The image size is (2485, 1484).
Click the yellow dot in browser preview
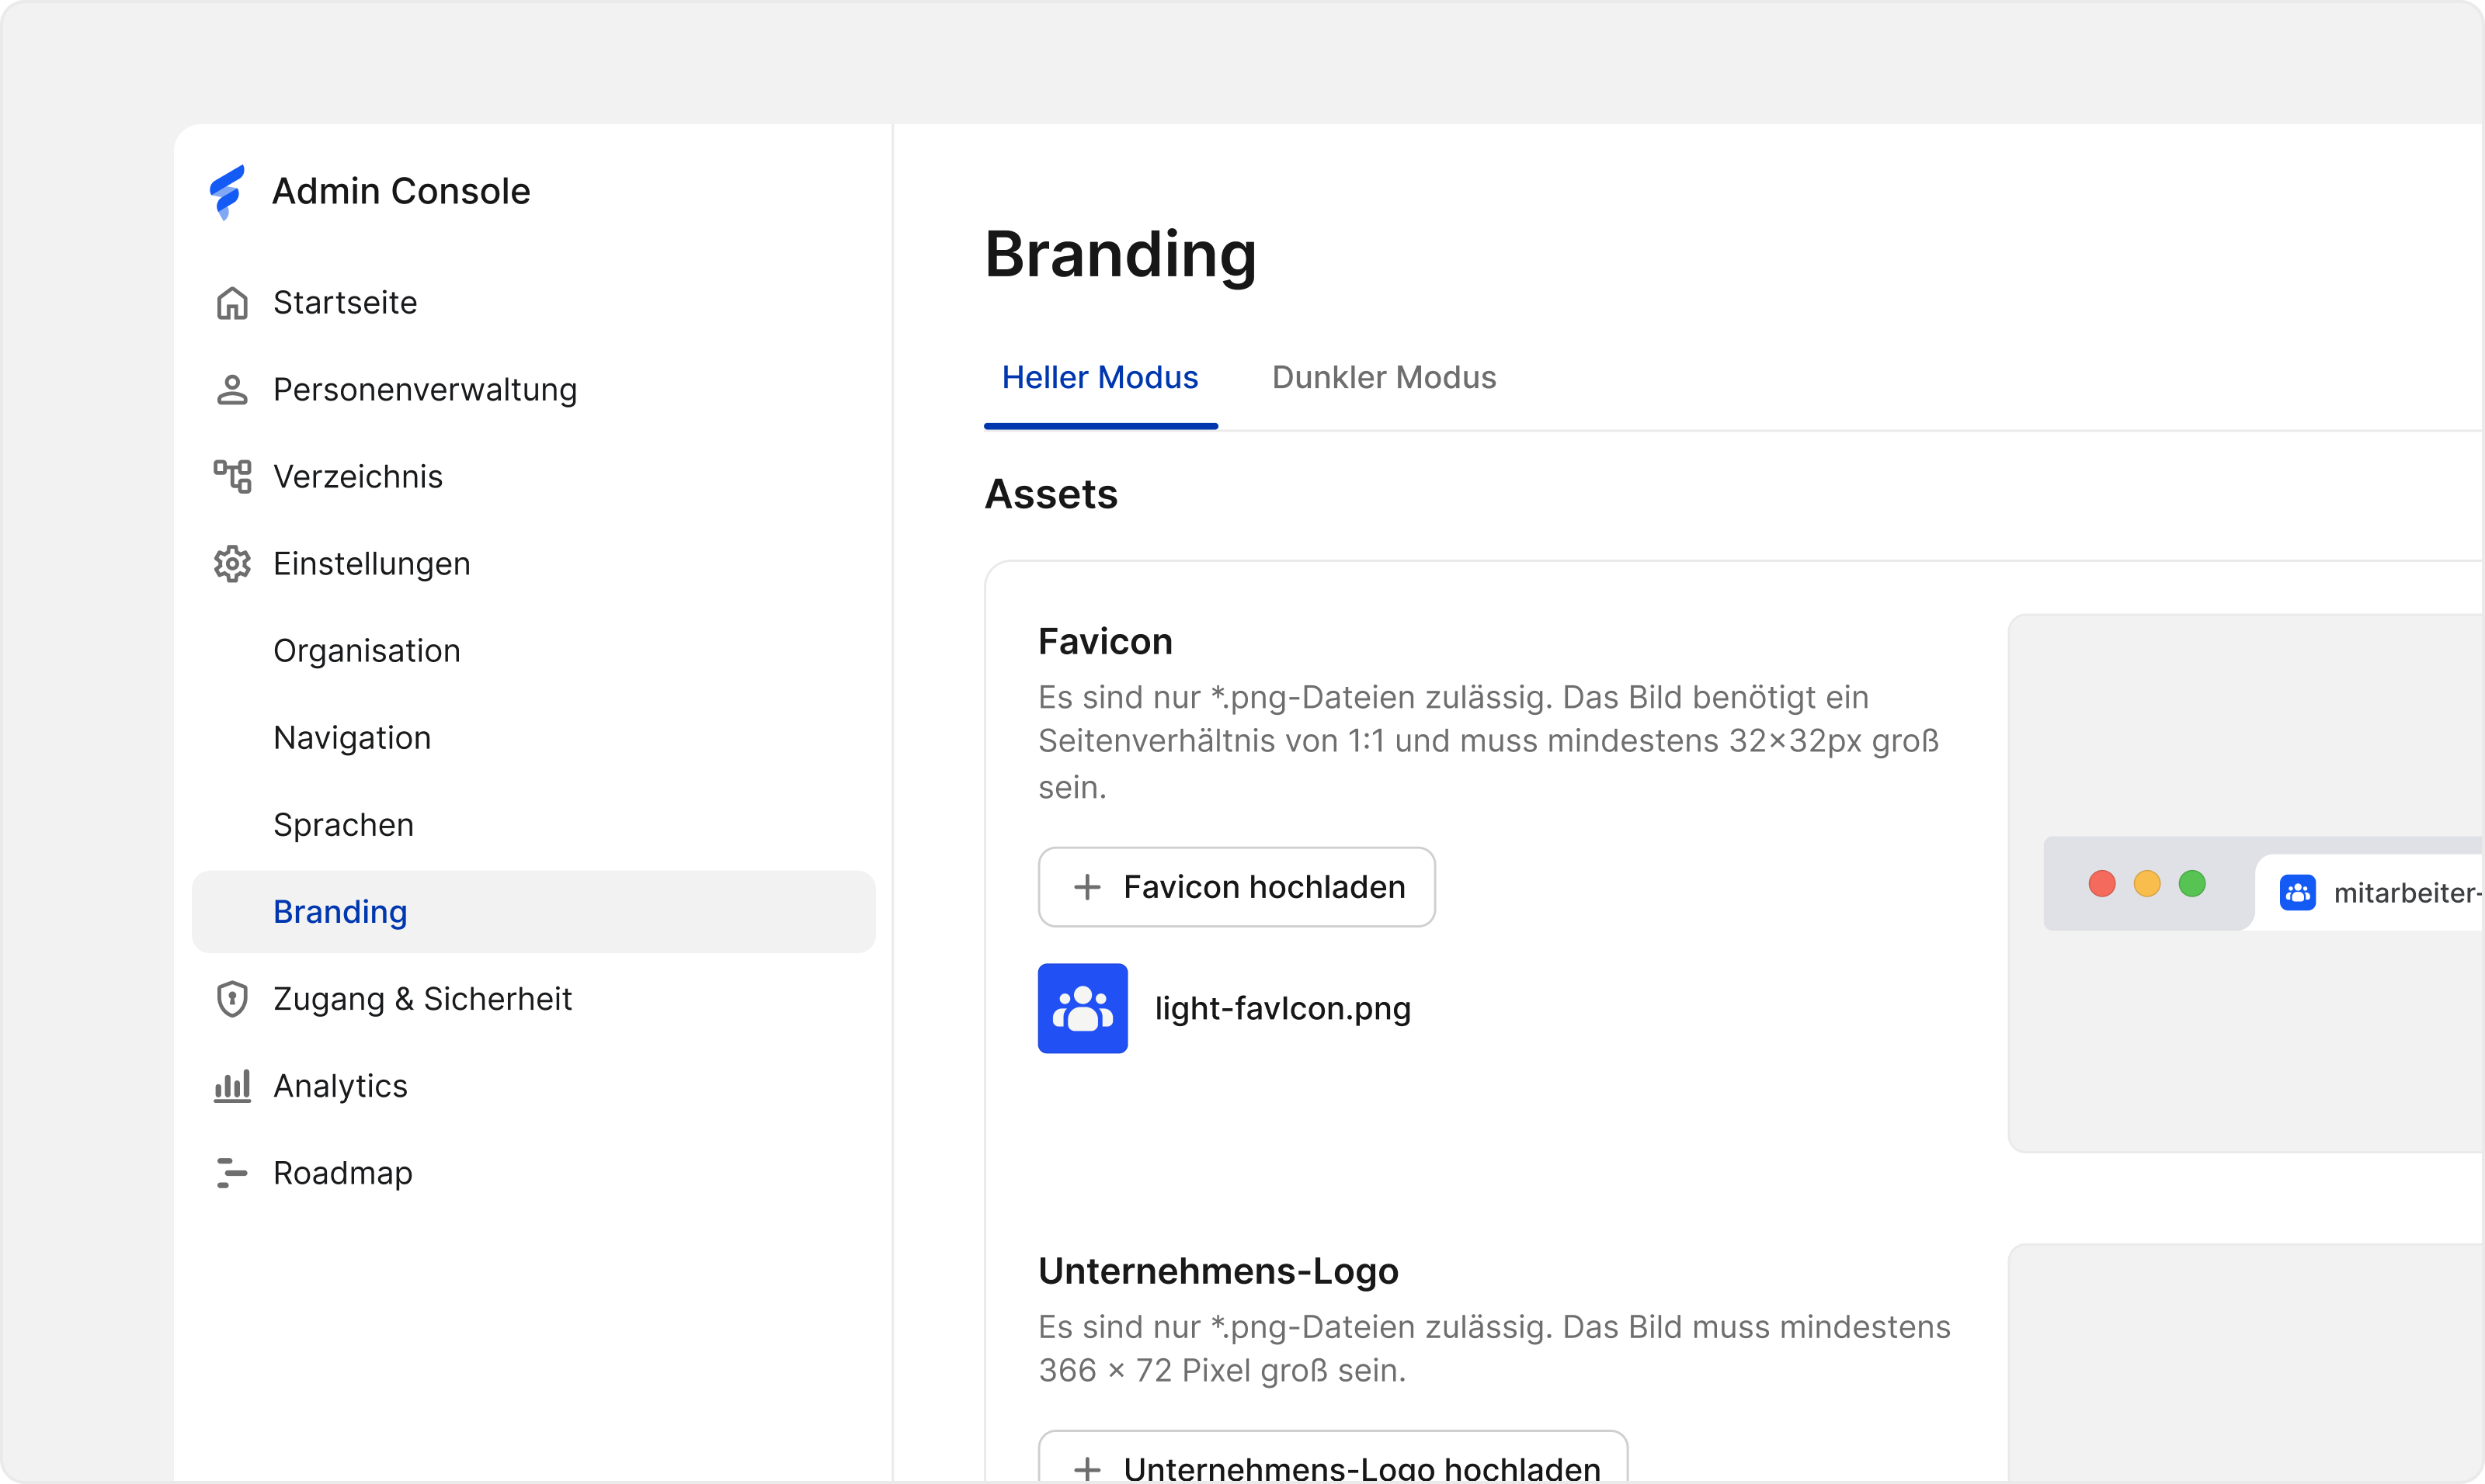(2148, 884)
